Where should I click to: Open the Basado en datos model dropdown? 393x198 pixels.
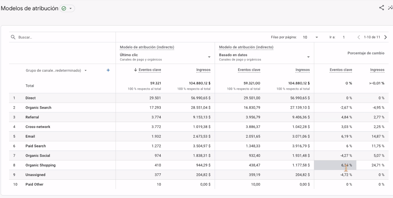[x=308, y=57]
